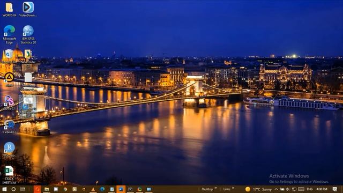343x193 pixels.
Task: Select the RStudio desktop shortcut
Action: click(x=9, y=150)
